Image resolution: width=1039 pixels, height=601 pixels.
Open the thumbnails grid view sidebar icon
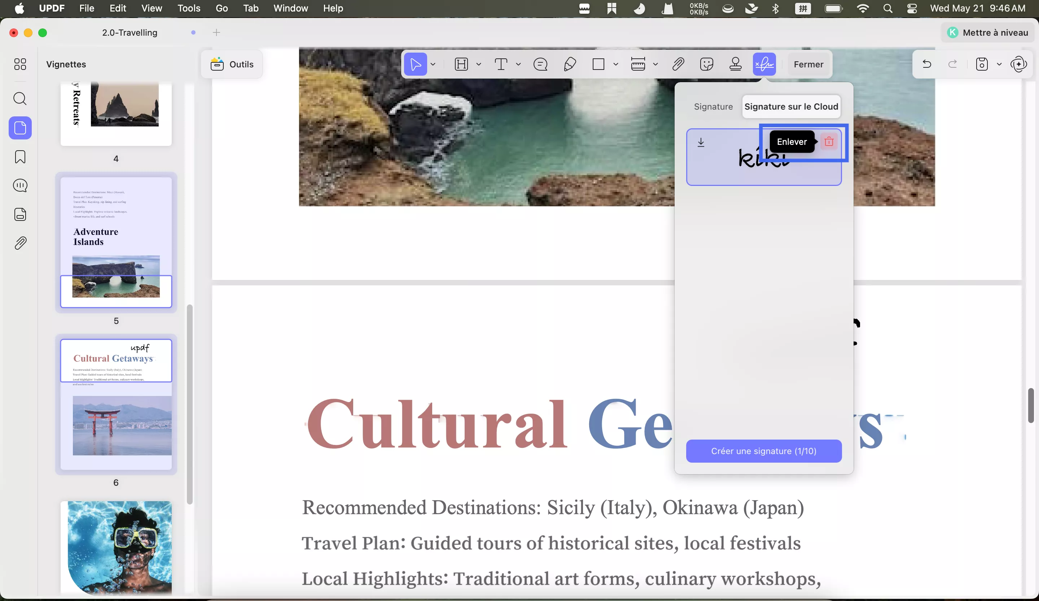(20, 64)
